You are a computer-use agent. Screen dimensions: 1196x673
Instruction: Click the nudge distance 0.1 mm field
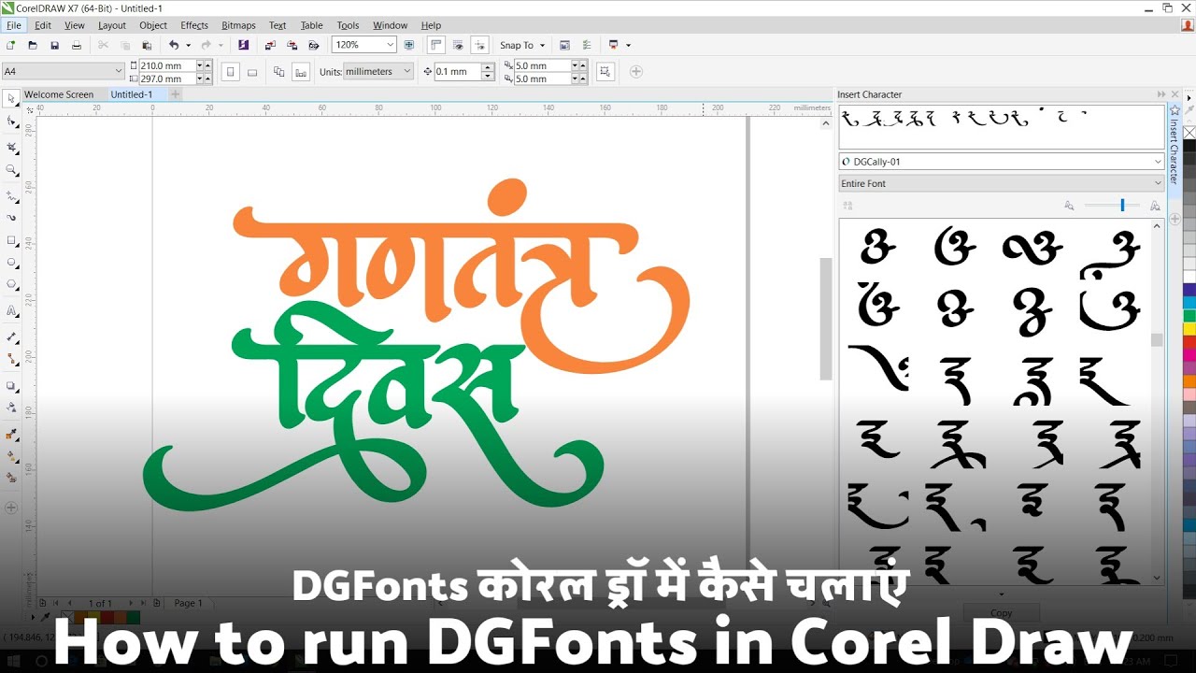pyautogui.click(x=457, y=71)
